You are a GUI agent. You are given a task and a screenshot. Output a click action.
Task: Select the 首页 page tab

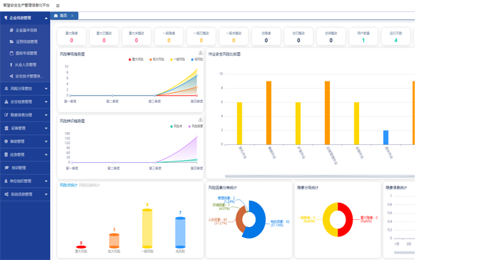[x=64, y=16]
